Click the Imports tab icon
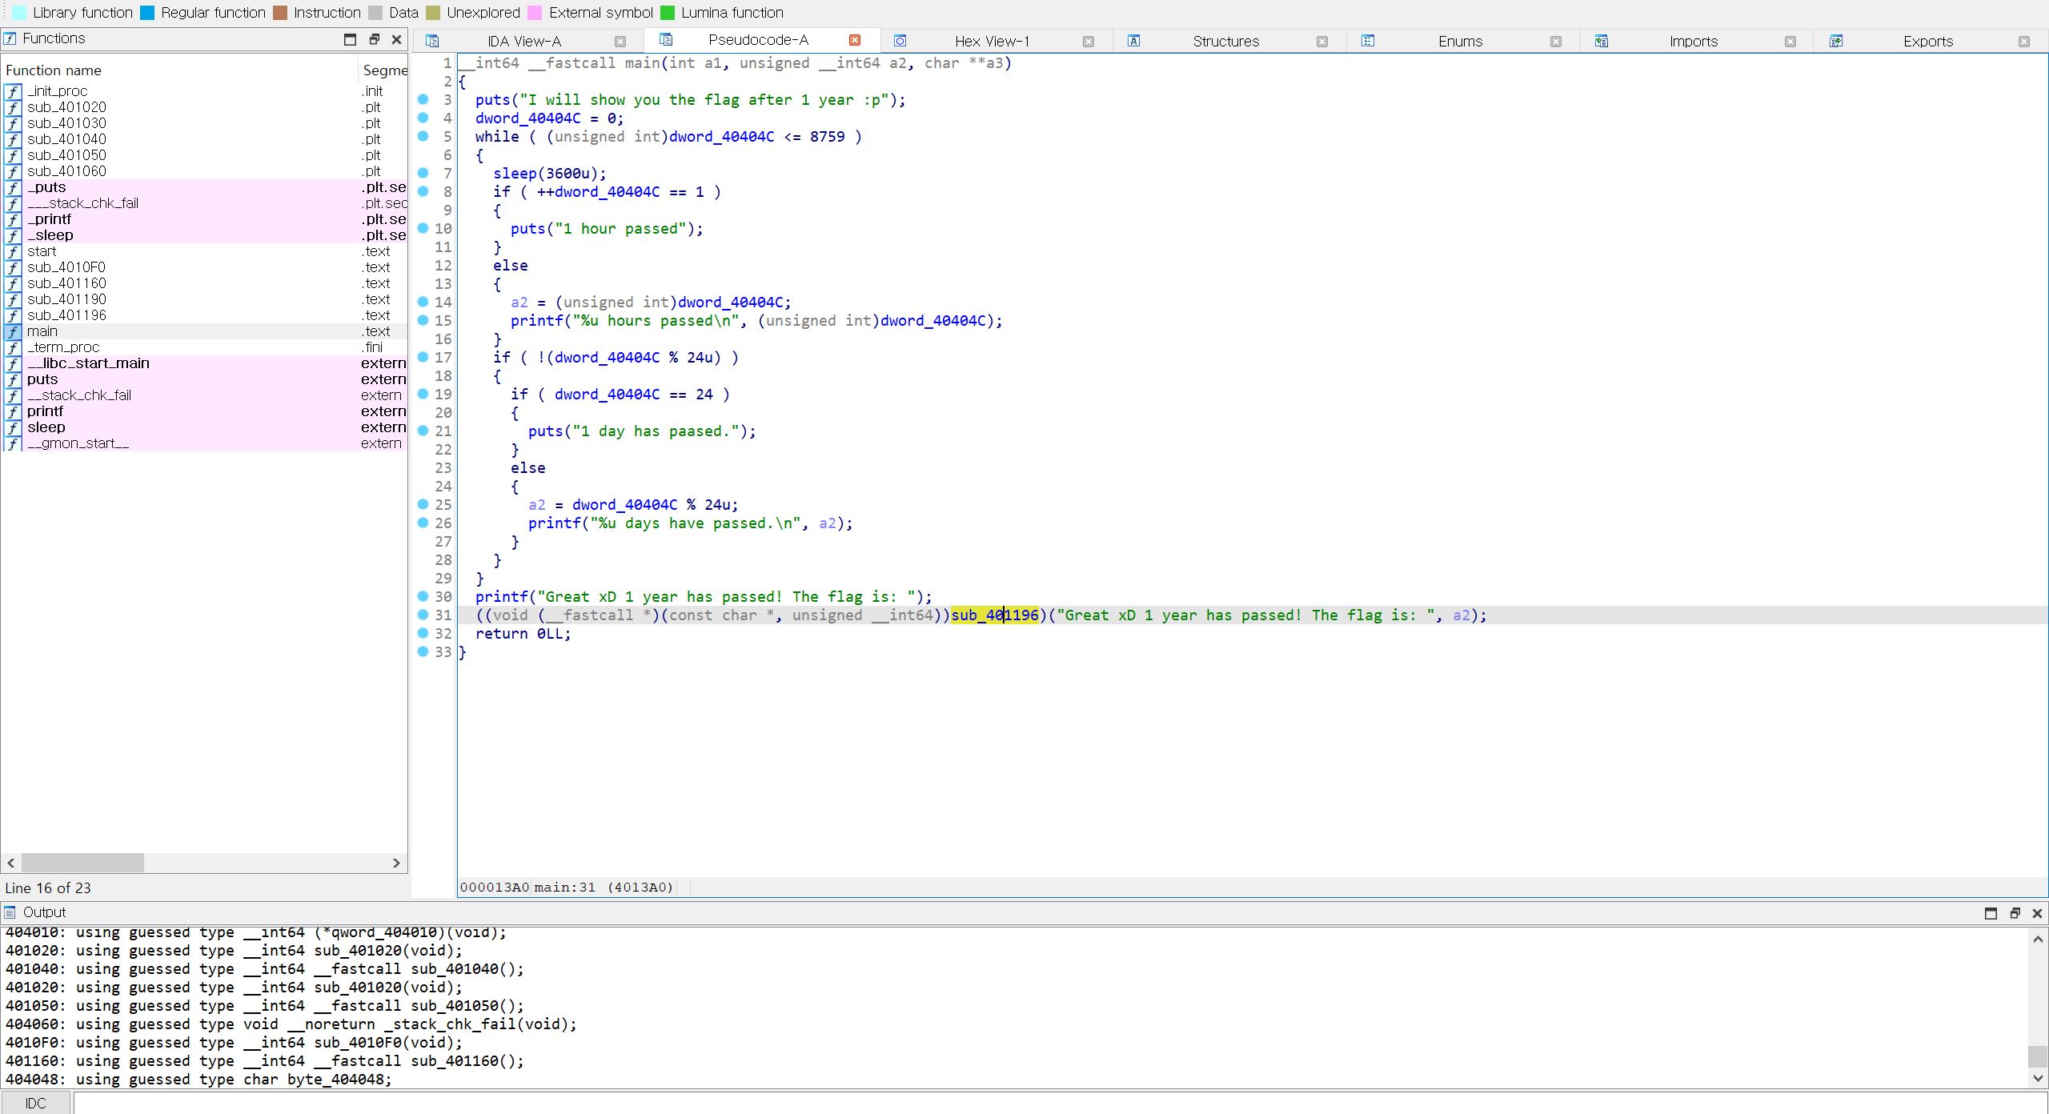The image size is (2049, 1114). (1601, 41)
